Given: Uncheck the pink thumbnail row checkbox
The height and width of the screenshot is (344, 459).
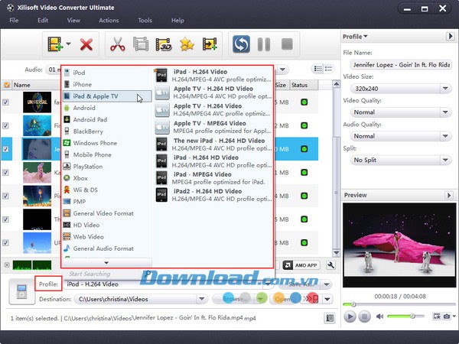Looking at the screenshot, I should click(5, 172).
